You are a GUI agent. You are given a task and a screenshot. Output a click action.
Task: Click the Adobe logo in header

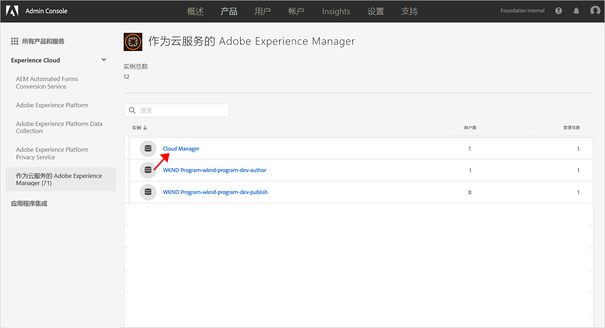pyautogui.click(x=12, y=11)
